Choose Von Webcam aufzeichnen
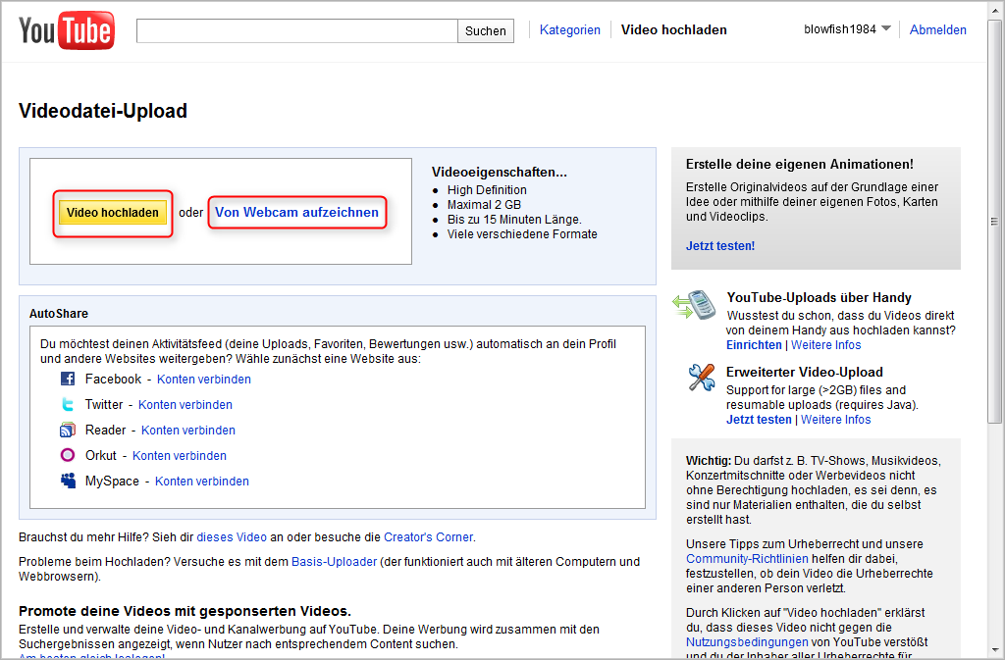The image size is (1005, 660). [x=296, y=212]
